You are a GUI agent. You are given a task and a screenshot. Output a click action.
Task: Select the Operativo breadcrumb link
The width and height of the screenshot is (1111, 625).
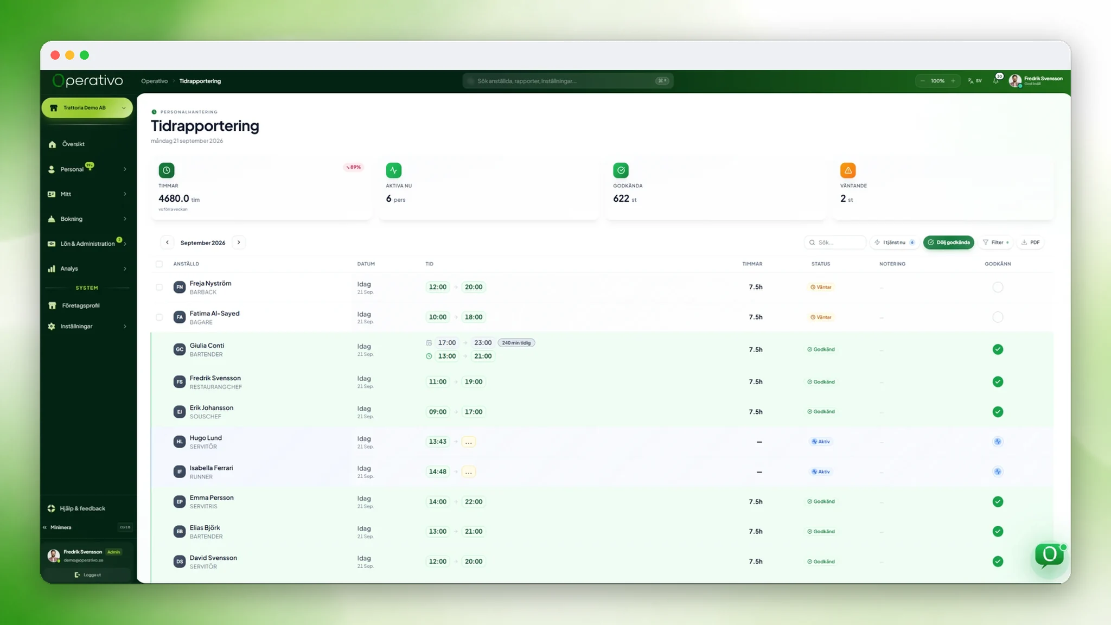click(x=155, y=81)
